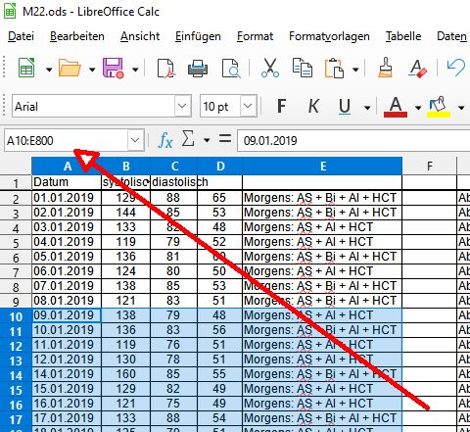The height and width of the screenshot is (432, 470).
Task: Click the 10 pt font size field
Action: 220,106
